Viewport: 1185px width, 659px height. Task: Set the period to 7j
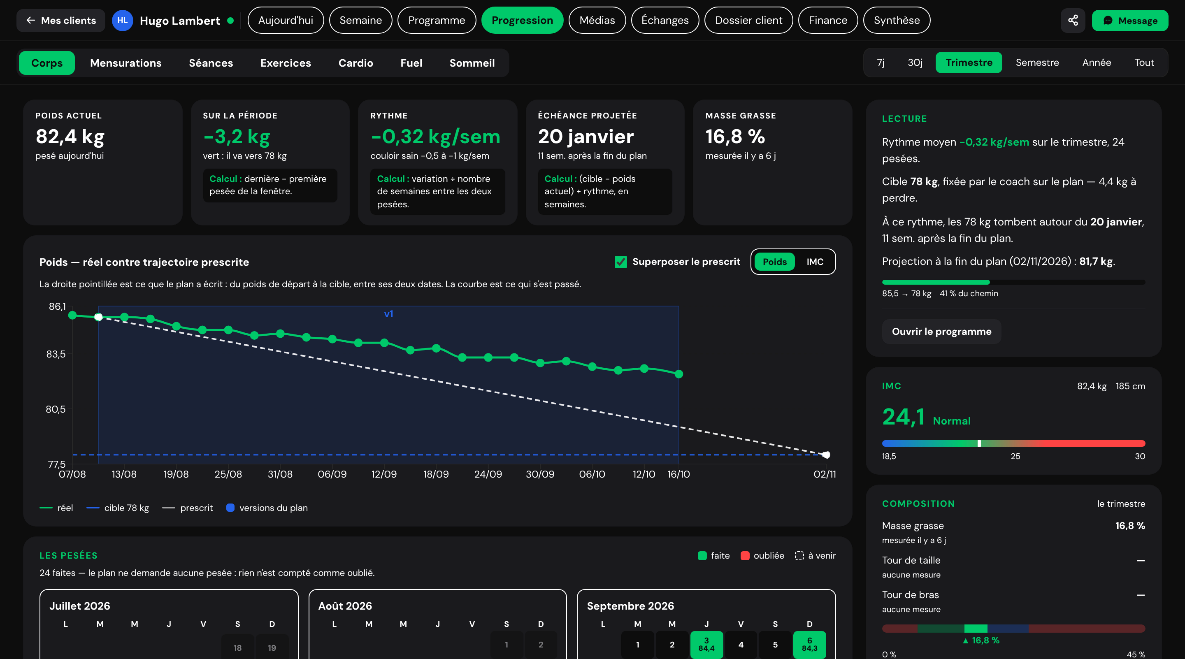881,63
